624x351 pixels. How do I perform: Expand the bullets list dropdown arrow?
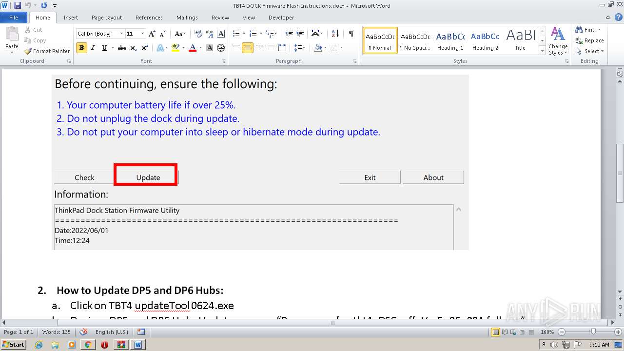pyautogui.click(x=244, y=34)
